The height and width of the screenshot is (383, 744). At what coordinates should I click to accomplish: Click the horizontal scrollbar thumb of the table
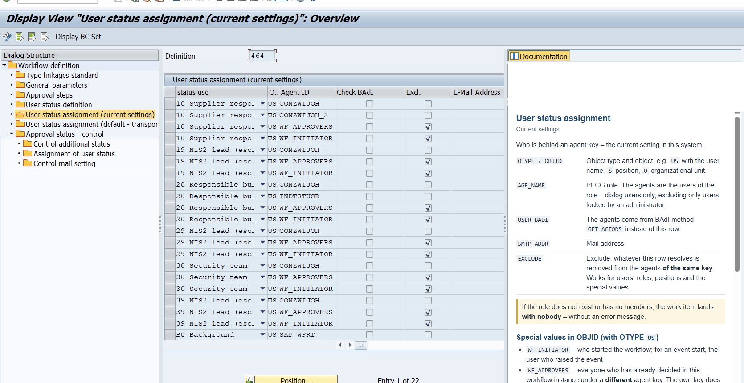pyautogui.click(x=361, y=345)
